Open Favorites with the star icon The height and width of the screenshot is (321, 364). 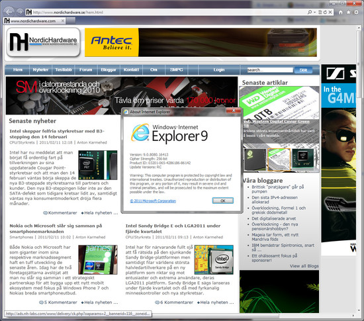point(348,13)
